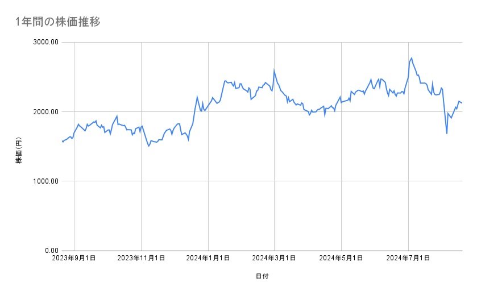Viewport: 477px width, 295px height.
Task: Select the 2024年1月1日 date label
Action: tap(208, 259)
